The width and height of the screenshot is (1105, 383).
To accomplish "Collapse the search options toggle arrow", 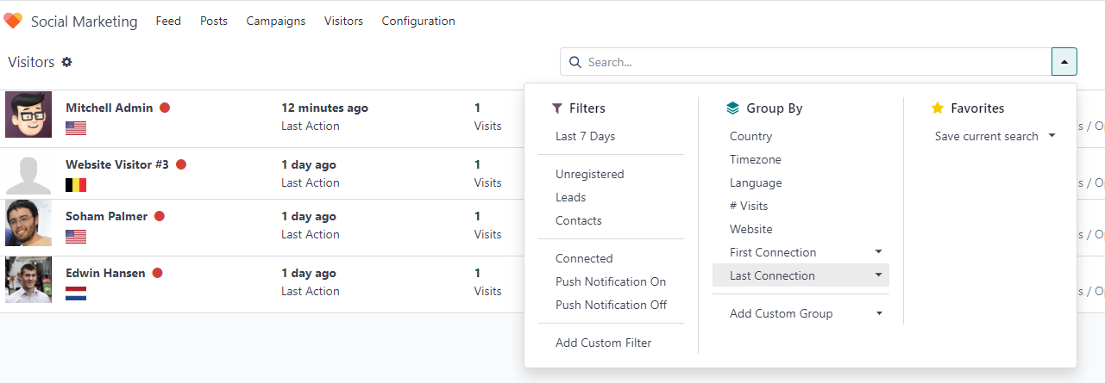I will click(x=1064, y=62).
